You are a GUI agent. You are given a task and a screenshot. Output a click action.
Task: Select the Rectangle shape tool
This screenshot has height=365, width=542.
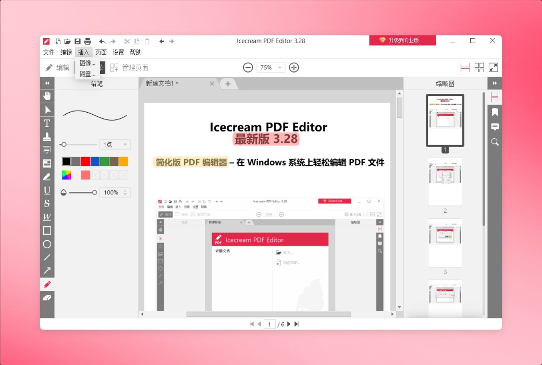[47, 230]
